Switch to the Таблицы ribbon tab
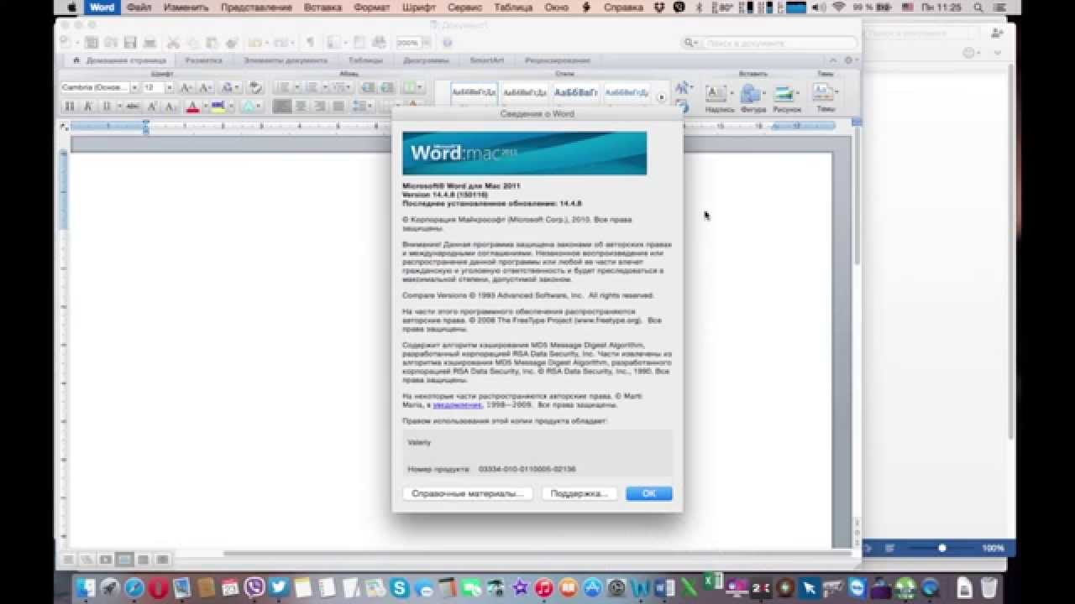1075x604 pixels. click(365, 60)
